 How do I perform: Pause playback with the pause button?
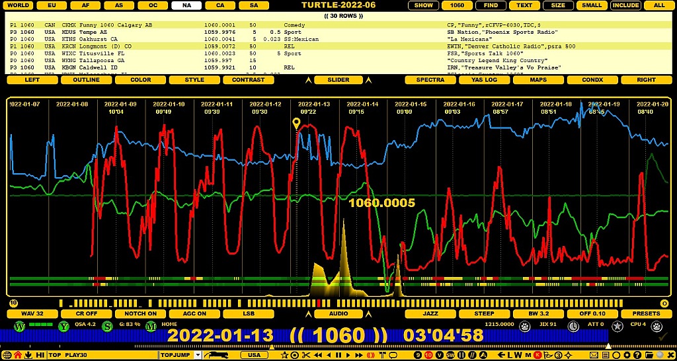click(x=338, y=355)
